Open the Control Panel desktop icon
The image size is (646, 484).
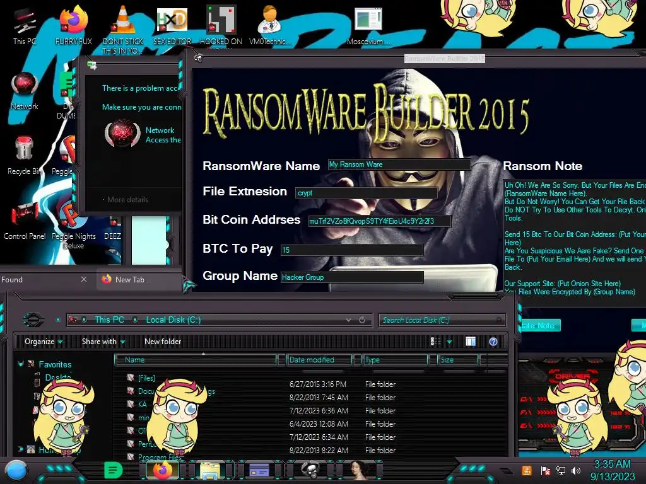tap(25, 221)
